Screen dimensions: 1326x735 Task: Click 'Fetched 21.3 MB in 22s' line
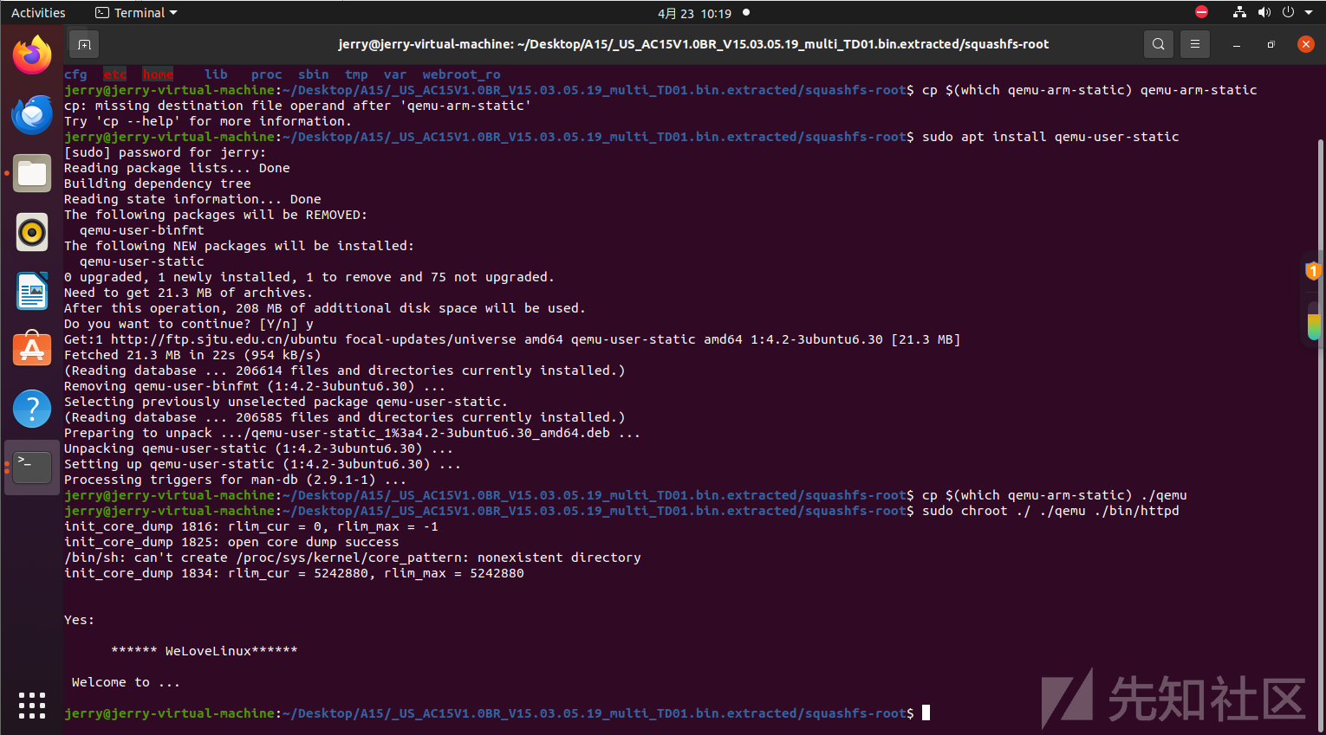click(x=192, y=355)
